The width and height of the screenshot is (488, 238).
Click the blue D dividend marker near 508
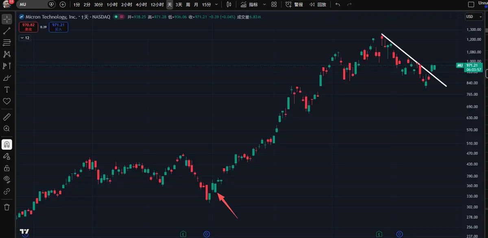click(x=207, y=234)
